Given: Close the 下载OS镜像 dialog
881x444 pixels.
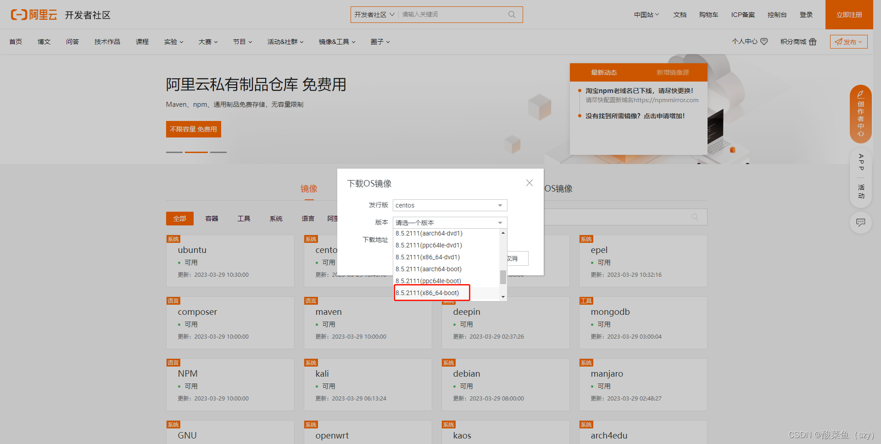Looking at the screenshot, I should (529, 183).
